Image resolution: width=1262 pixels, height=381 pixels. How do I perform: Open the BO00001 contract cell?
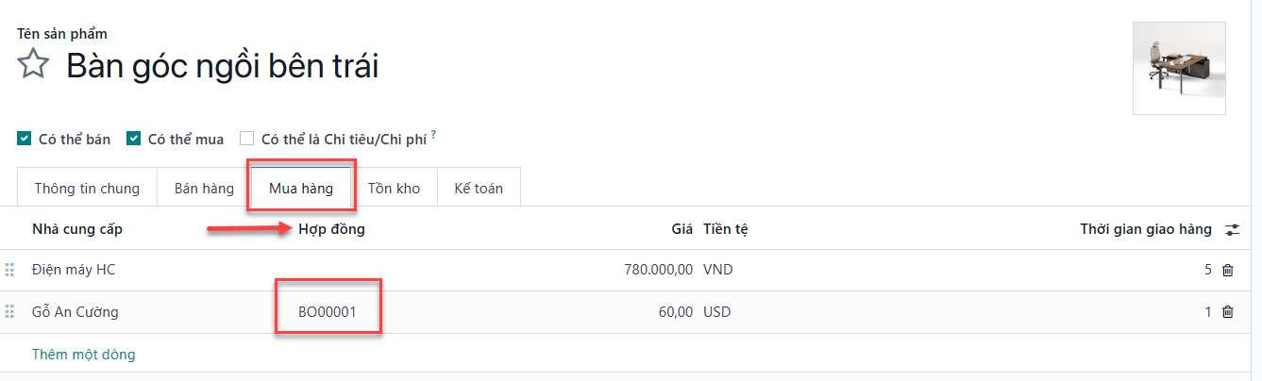click(x=328, y=311)
